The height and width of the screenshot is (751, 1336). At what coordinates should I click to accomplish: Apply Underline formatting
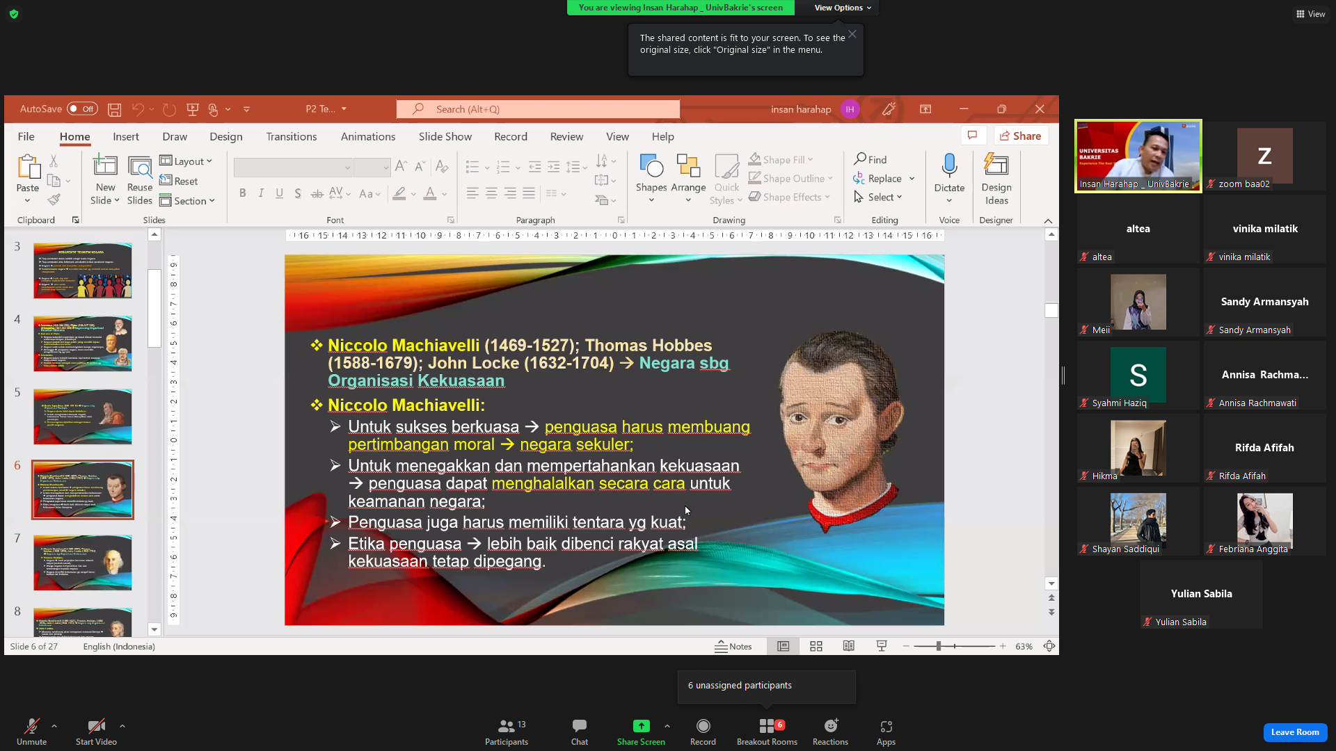pos(280,193)
